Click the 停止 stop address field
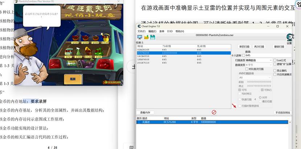Screen dimensions: 301x149 click(259, 86)
